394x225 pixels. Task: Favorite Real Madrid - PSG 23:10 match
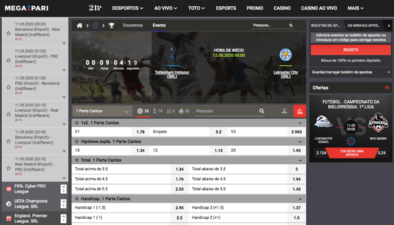click(x=8, y=168)
